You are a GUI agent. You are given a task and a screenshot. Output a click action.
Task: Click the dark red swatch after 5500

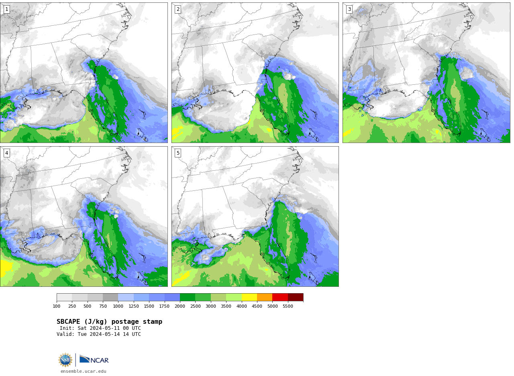click(296, 297)
